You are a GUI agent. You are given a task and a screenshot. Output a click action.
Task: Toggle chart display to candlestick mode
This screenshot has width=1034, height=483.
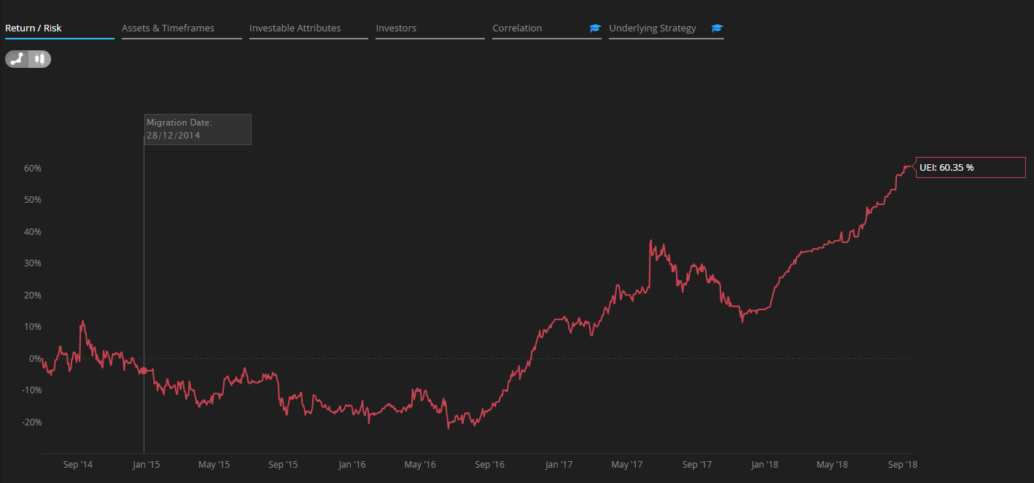coord(38,59)
